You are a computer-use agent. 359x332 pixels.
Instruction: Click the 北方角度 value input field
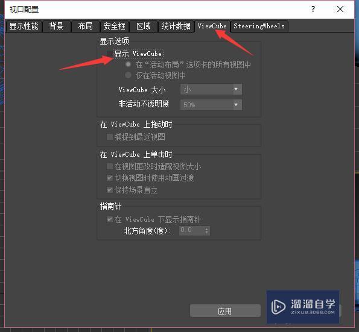pos(192,230)
